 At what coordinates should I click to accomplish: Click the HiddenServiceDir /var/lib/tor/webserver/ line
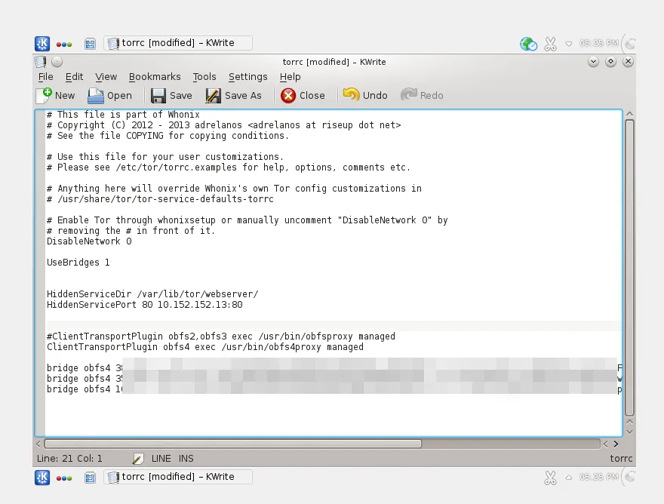pyautogui.click(x=152, y=294)
